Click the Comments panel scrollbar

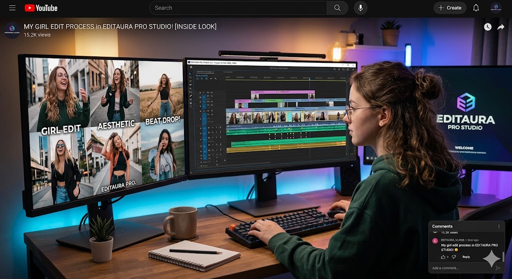pos(503,257)
